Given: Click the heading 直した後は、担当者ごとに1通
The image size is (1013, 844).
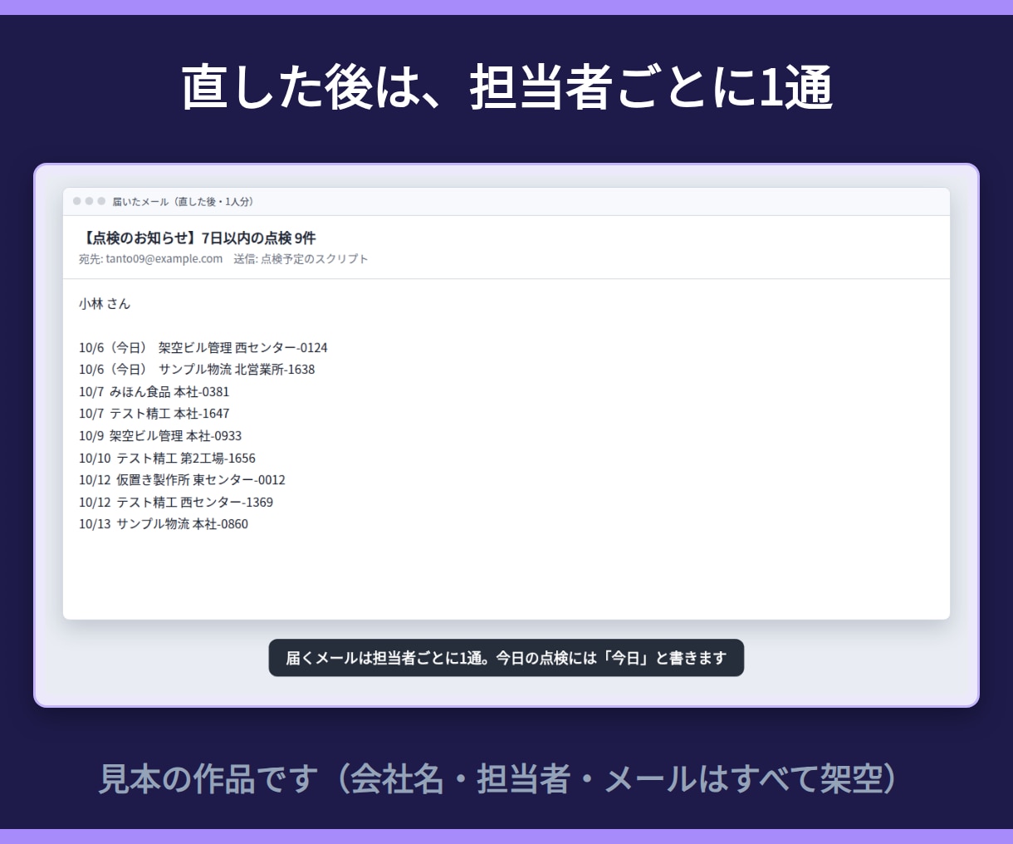Looking at the screenshot, I should [x=506, y=87].
